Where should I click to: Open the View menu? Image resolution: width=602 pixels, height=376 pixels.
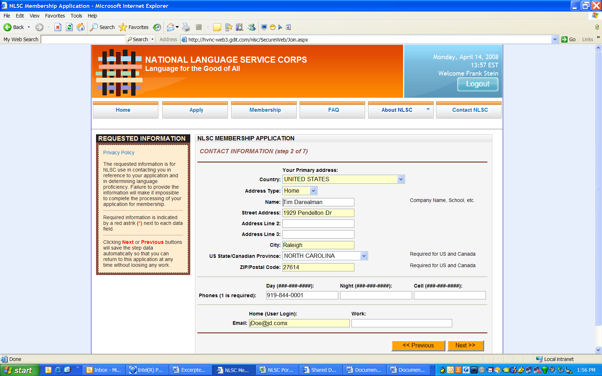34,16
